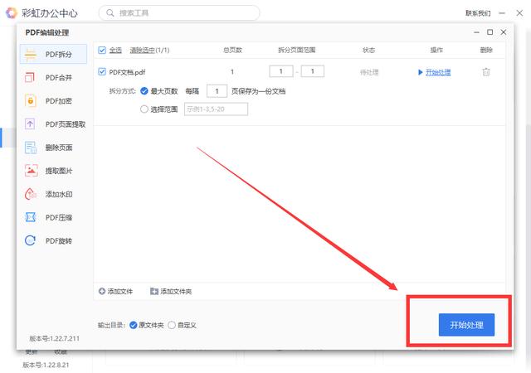Image resolution: width=531 pixels, height=373 pixels.
Task: Click the 待处理 status text
Action: tap(369, 72)
